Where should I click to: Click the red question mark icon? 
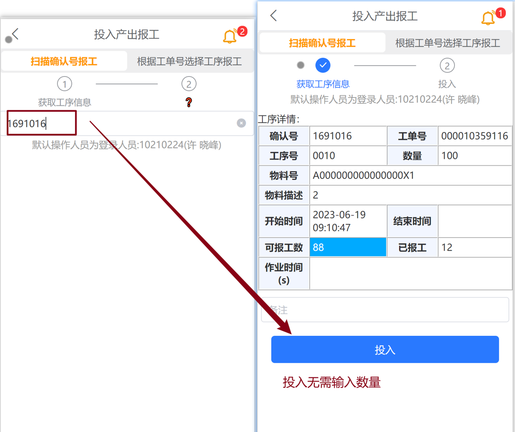(x=188, y=103)
